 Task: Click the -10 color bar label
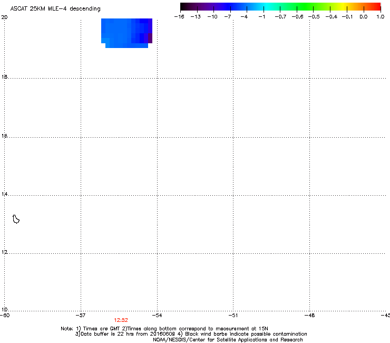[x=212, y=17]
